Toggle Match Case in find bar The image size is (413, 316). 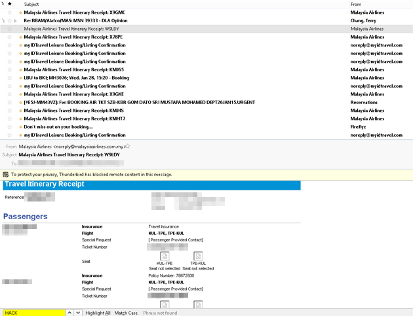click(126, 313)
